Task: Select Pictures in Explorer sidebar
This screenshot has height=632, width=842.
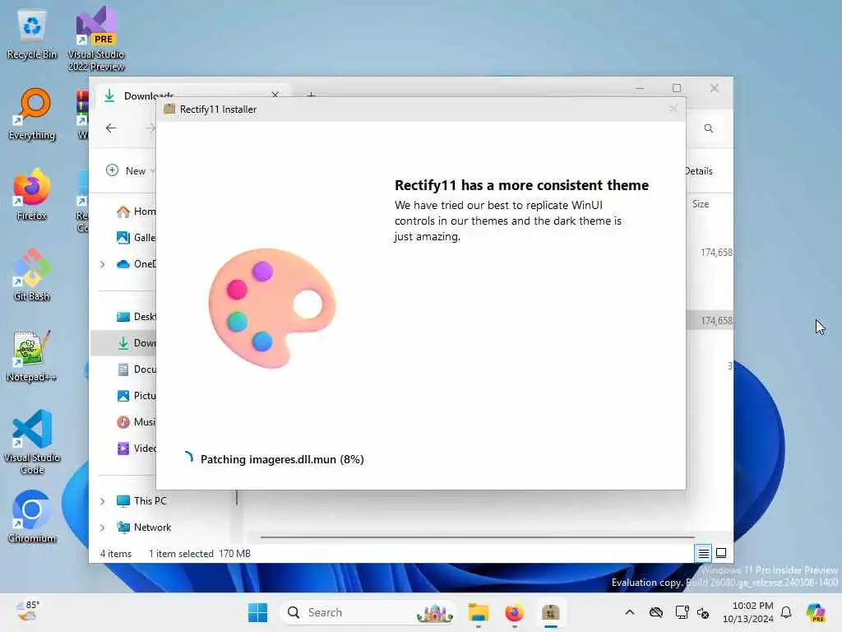Action: point(136,396)
